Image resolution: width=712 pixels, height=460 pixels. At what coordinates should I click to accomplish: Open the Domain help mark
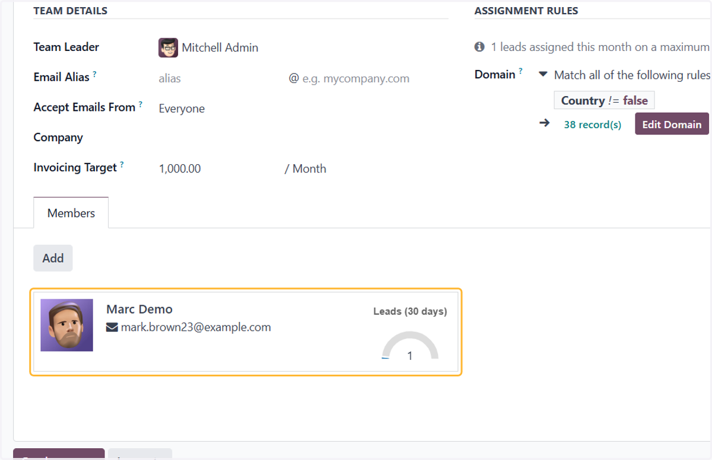(x=520, y=71)
